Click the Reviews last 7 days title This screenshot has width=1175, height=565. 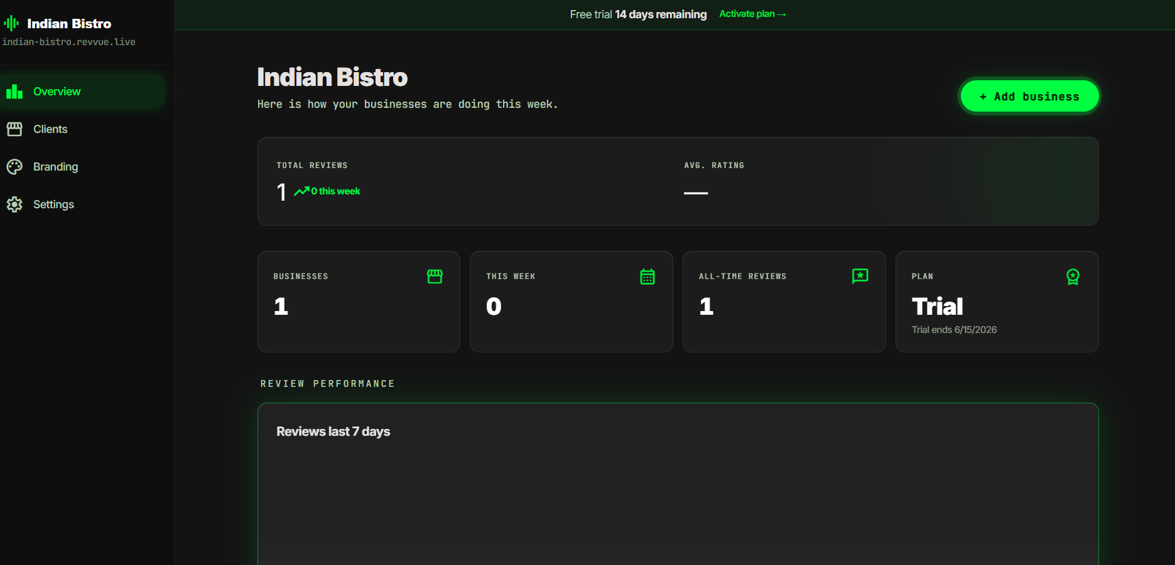[x=333, y=431]
